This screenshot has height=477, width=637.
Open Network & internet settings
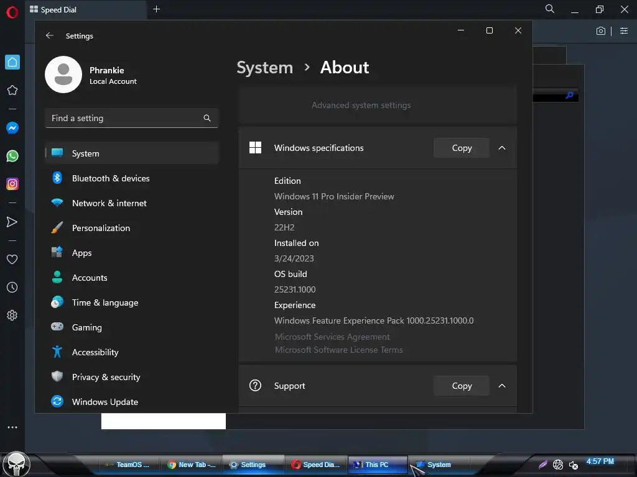tap(132, 203)
